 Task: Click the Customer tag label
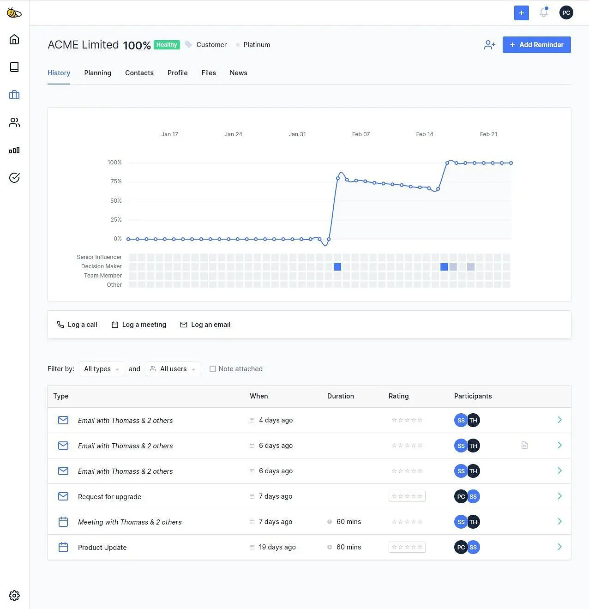click(x=211, y=45)
